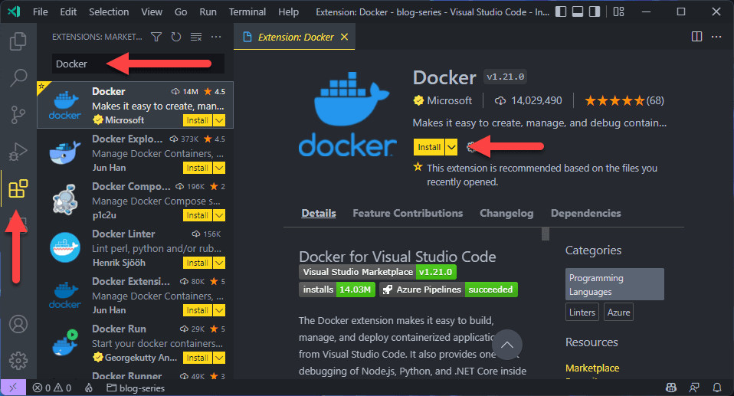The image size is (734, 396).
Task: Show errors and warnings count
Action: pos(52,388)
